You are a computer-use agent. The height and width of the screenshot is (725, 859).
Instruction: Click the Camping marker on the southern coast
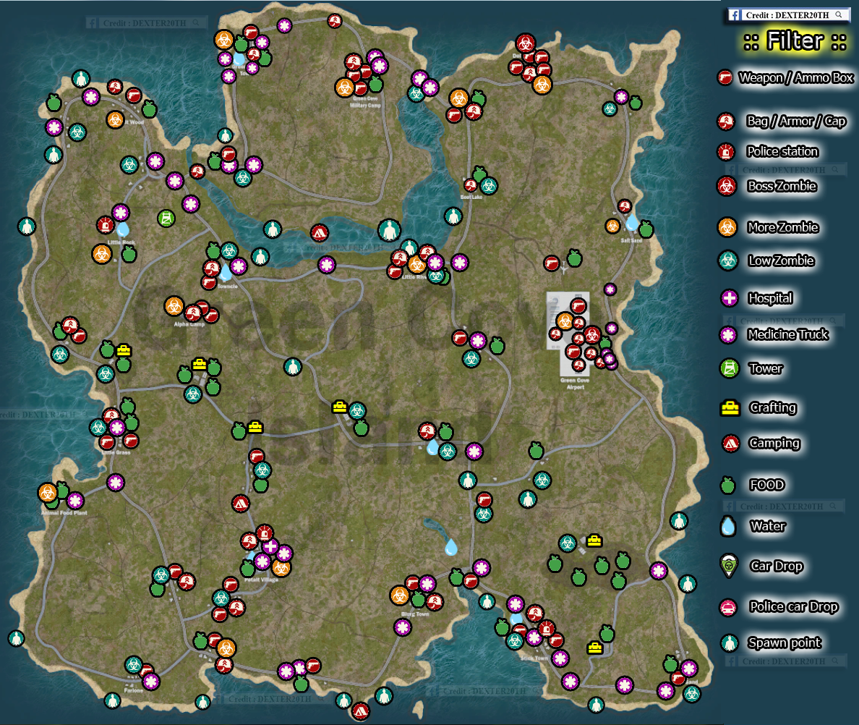360,711
